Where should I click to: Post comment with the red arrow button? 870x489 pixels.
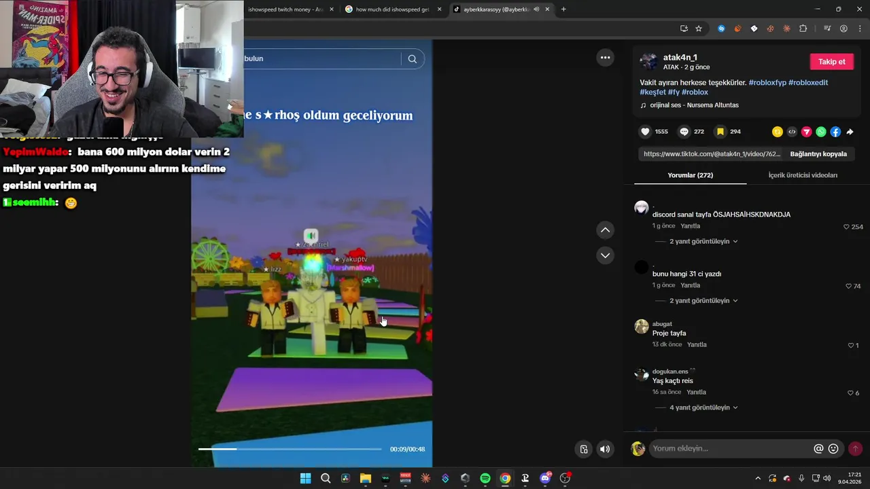pos(855,449)
